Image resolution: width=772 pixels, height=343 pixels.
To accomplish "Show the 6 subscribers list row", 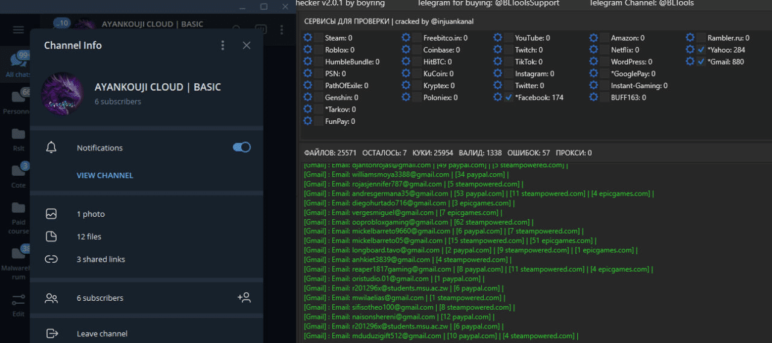I will (x=100, y=298).
